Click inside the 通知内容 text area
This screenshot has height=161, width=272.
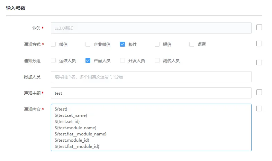coord(151,127)
